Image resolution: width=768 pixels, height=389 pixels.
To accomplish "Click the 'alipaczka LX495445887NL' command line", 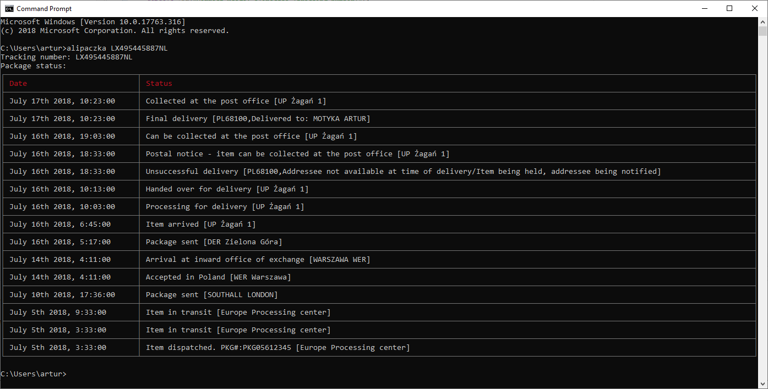I will [x=117, y=48].
